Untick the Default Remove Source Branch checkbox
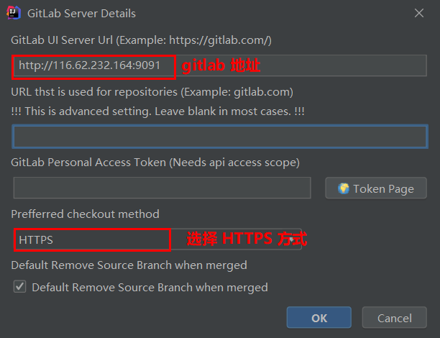The width and height of the screenshot is (440, 338). [19, 287]
